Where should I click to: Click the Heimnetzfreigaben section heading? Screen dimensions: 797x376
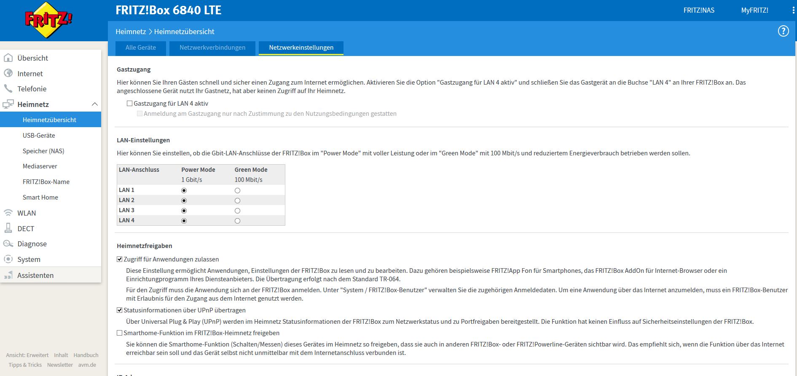145,245
